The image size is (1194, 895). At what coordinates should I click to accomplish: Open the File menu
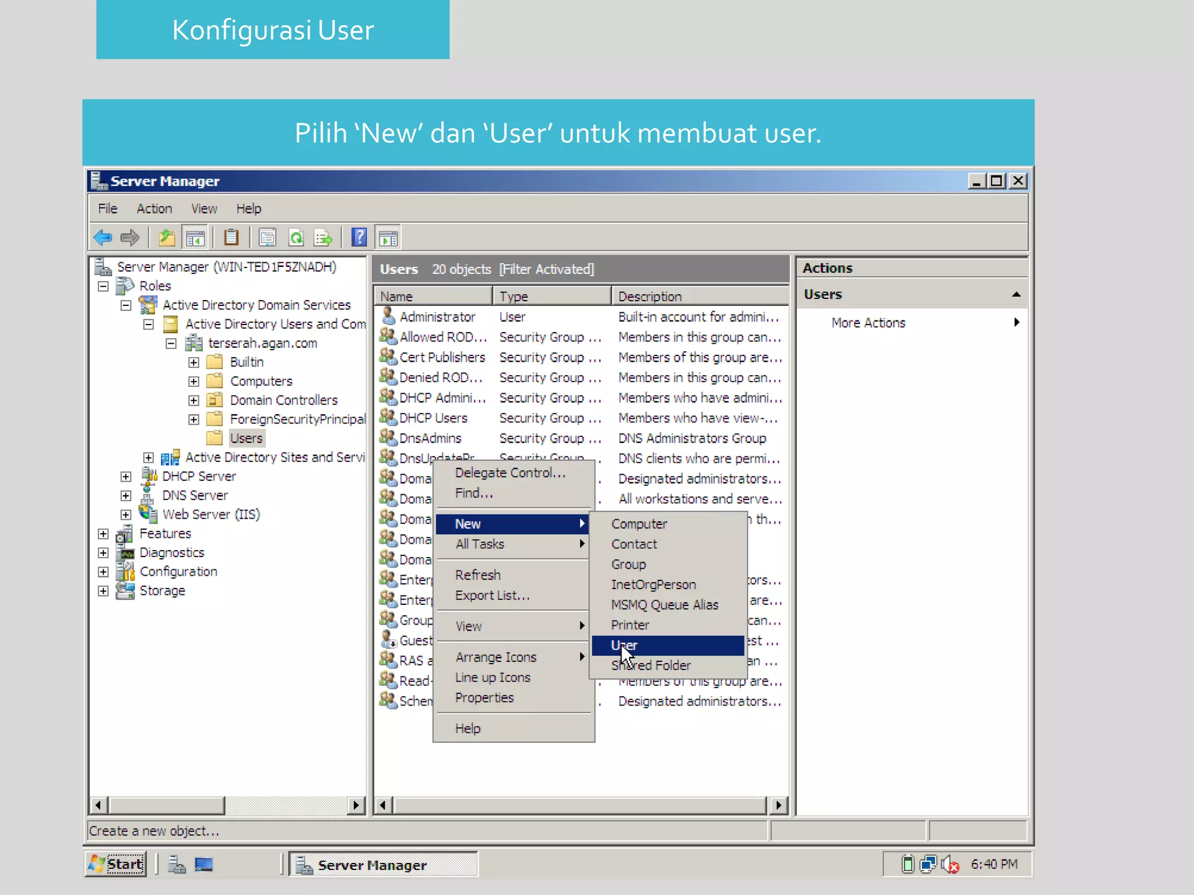107,209
